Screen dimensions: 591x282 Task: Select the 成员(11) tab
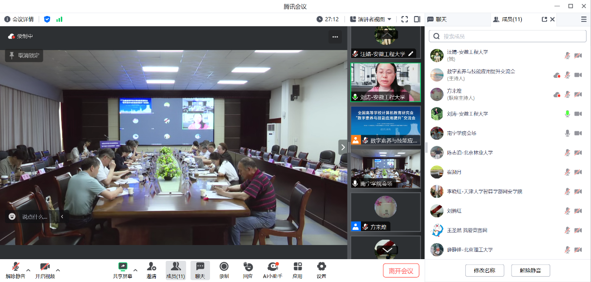(x=508, y=19)
